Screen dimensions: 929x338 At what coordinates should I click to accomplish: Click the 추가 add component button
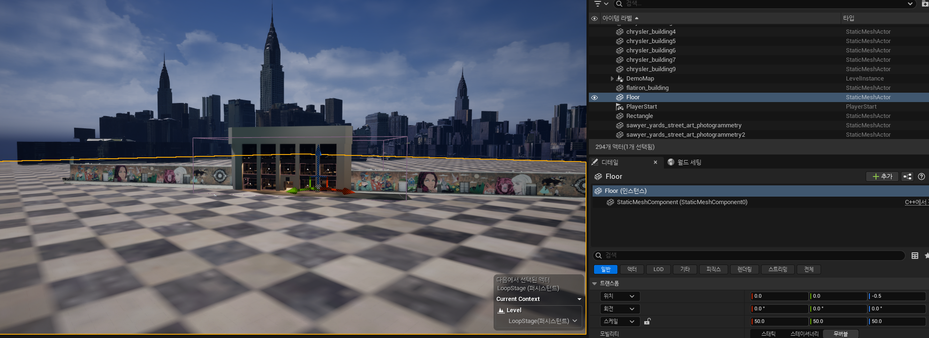pyautogui.click(x=882, y=176)
